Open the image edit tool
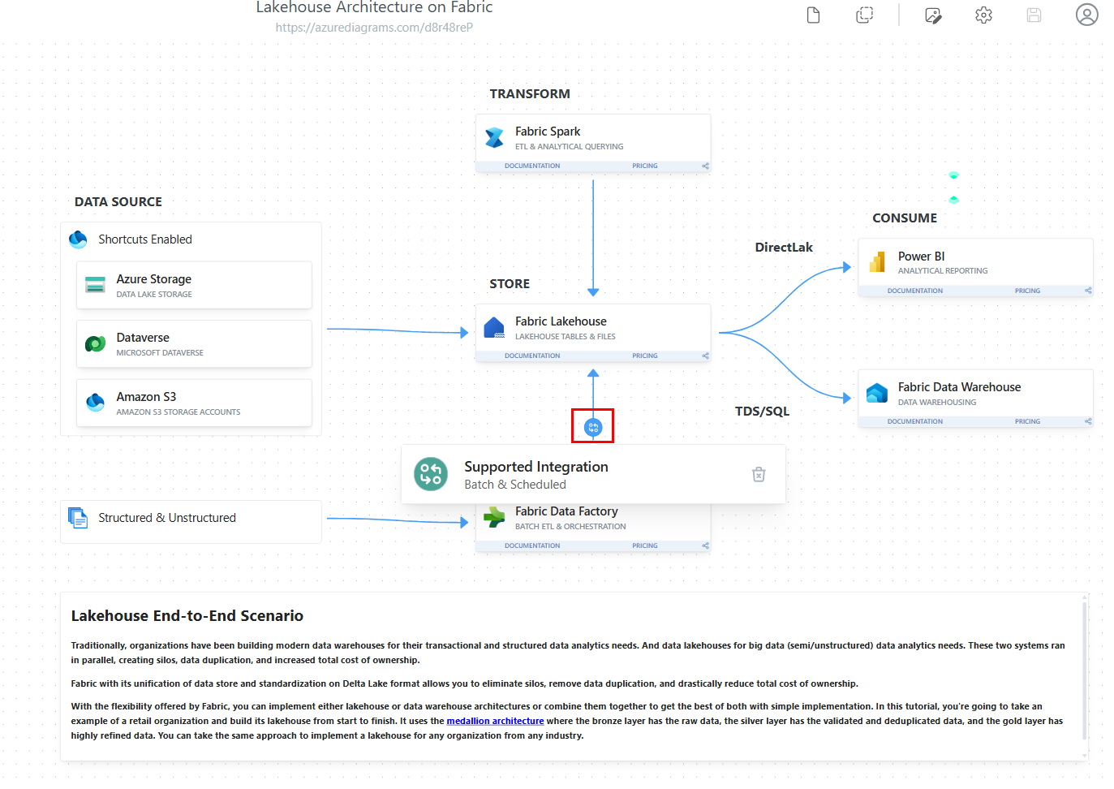This screenshot has height=789, width=1114. click(x=933, y=15)
